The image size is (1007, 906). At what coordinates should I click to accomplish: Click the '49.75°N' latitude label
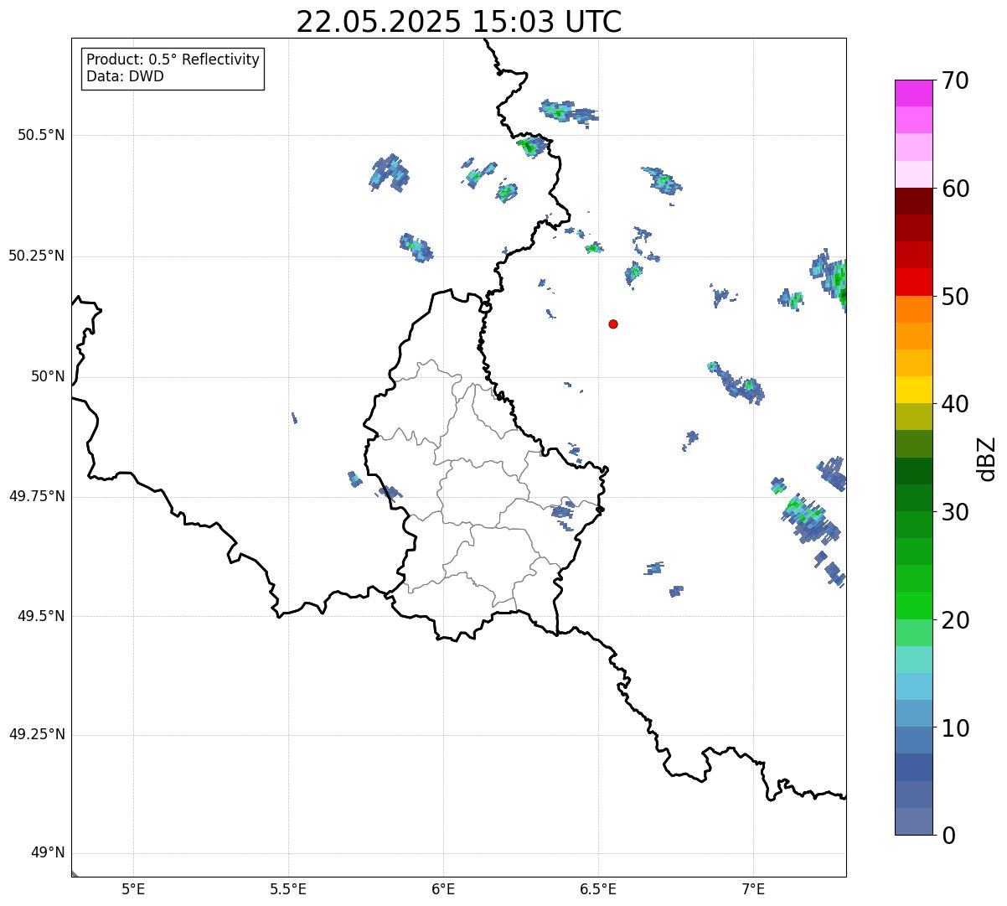click(37, 496)
